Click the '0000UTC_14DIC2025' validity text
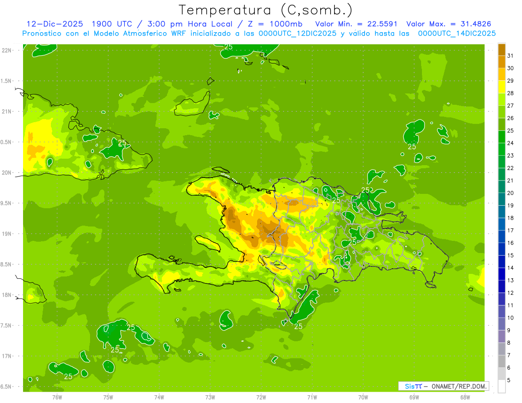Viewport: 522px width, 403px height. click(x=457, y=33)
